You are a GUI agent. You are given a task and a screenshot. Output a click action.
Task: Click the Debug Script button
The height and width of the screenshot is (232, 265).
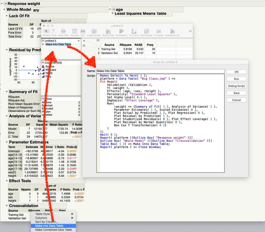click(x=236, y=86)
